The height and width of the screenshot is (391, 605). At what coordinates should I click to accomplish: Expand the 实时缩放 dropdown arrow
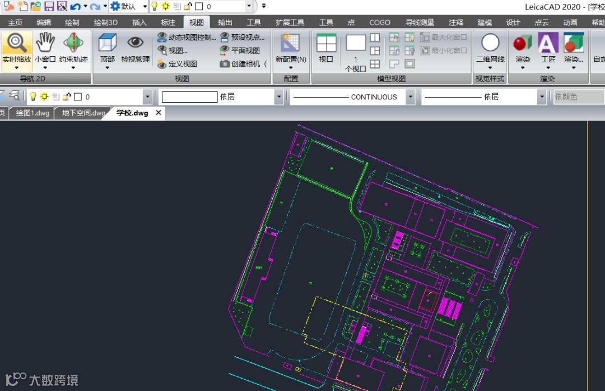point(16,68)
